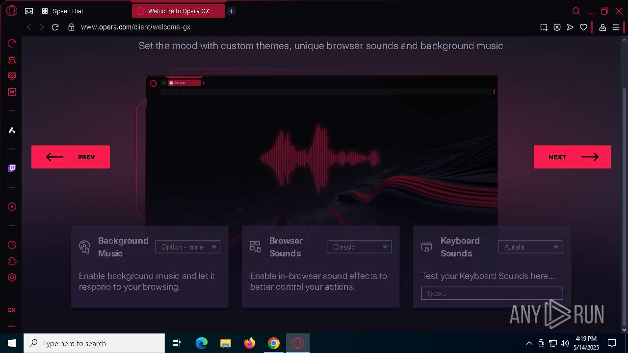Click the site security padlock icon
The image size is (628, 353).
click(71, 27)
